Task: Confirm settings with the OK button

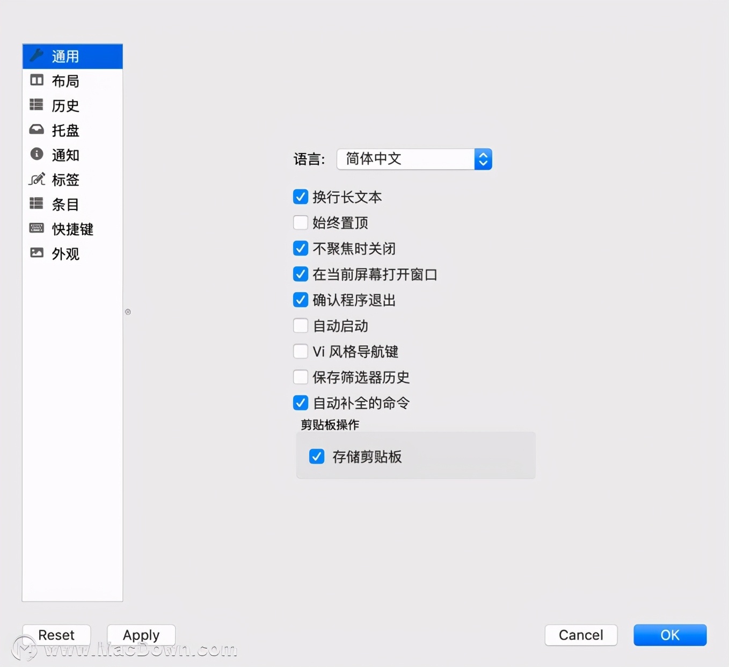Action: click(x=669, y=635)
